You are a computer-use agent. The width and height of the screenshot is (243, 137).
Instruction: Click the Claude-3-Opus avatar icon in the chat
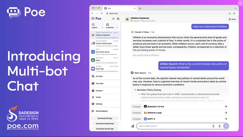(x=132, y=32)
